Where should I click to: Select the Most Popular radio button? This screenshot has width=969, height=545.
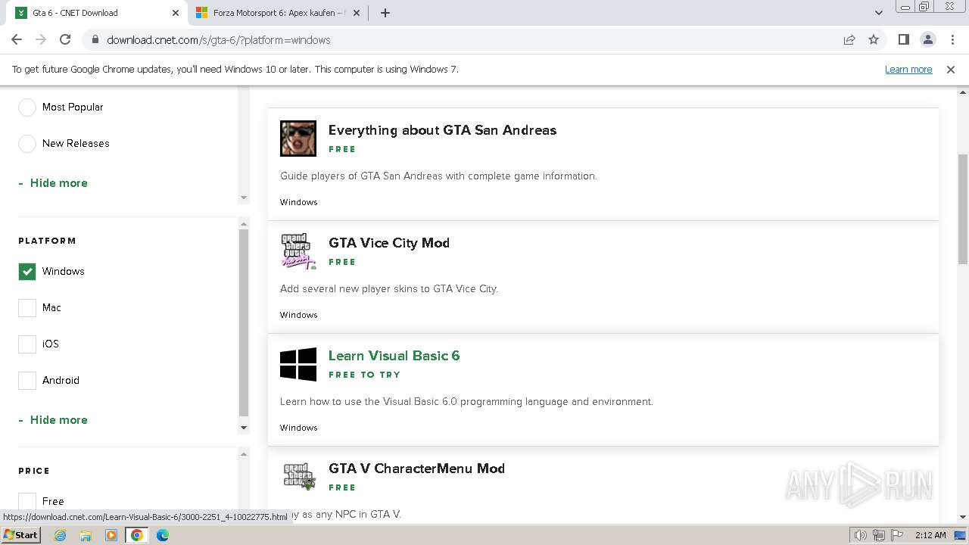[27, 107]
